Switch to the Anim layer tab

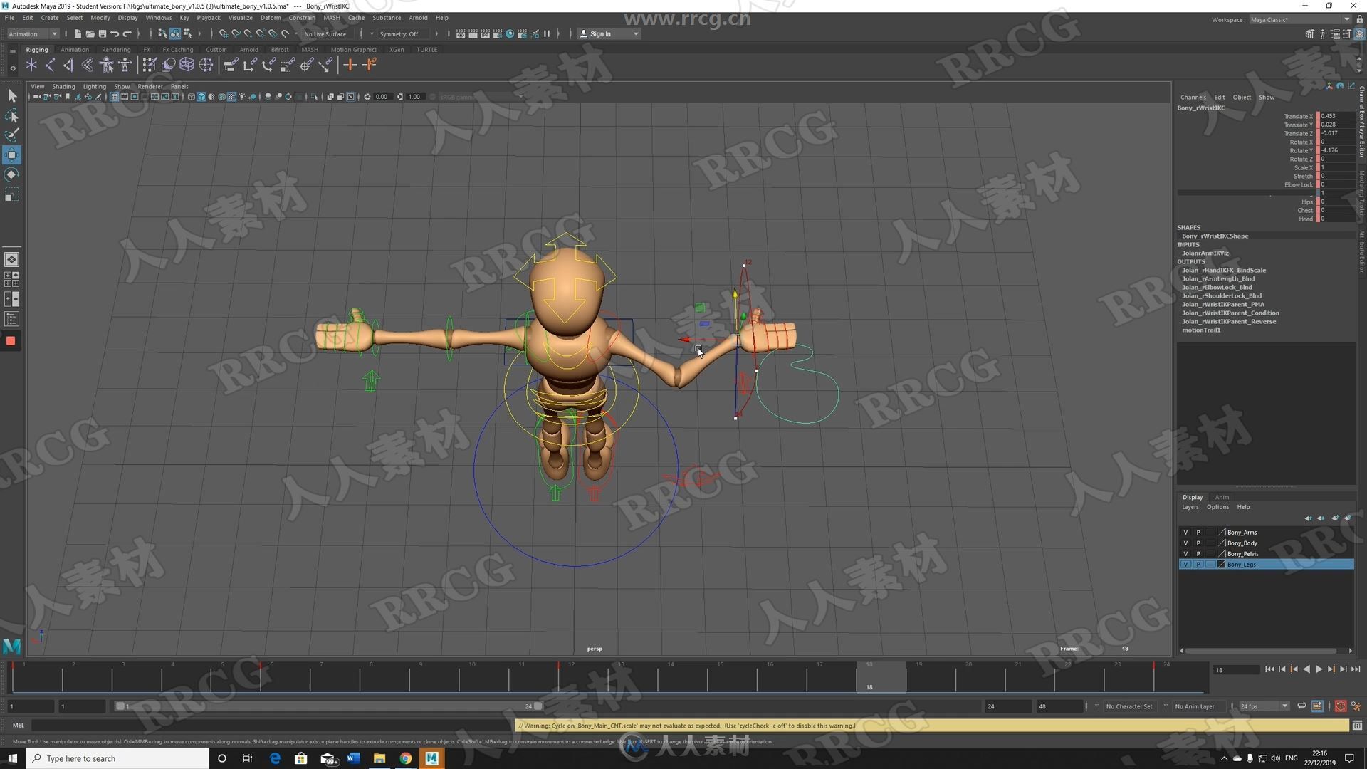click(1222, 497)
